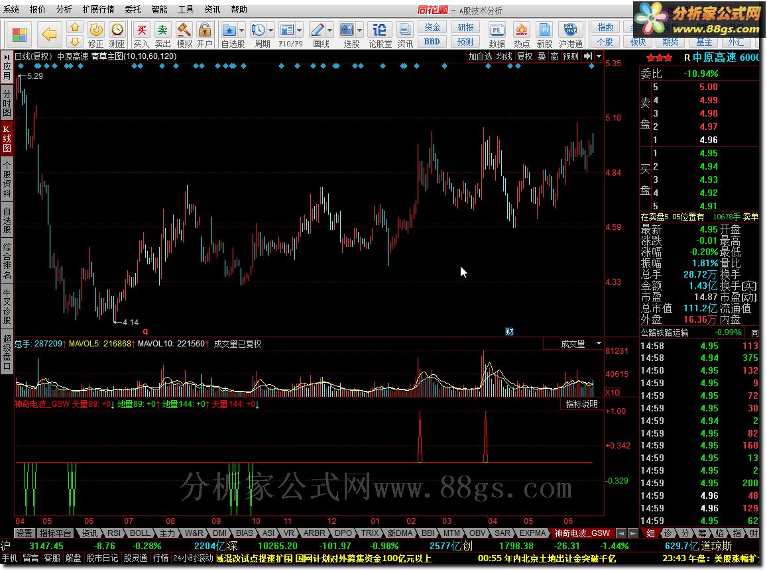The image size is (767, 571).
Task: Open the chart header options dropdown arrow
Action: pos(599,56)
